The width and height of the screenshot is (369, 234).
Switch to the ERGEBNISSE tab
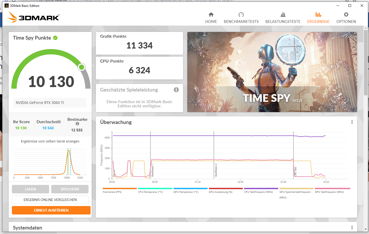[318, 18]
